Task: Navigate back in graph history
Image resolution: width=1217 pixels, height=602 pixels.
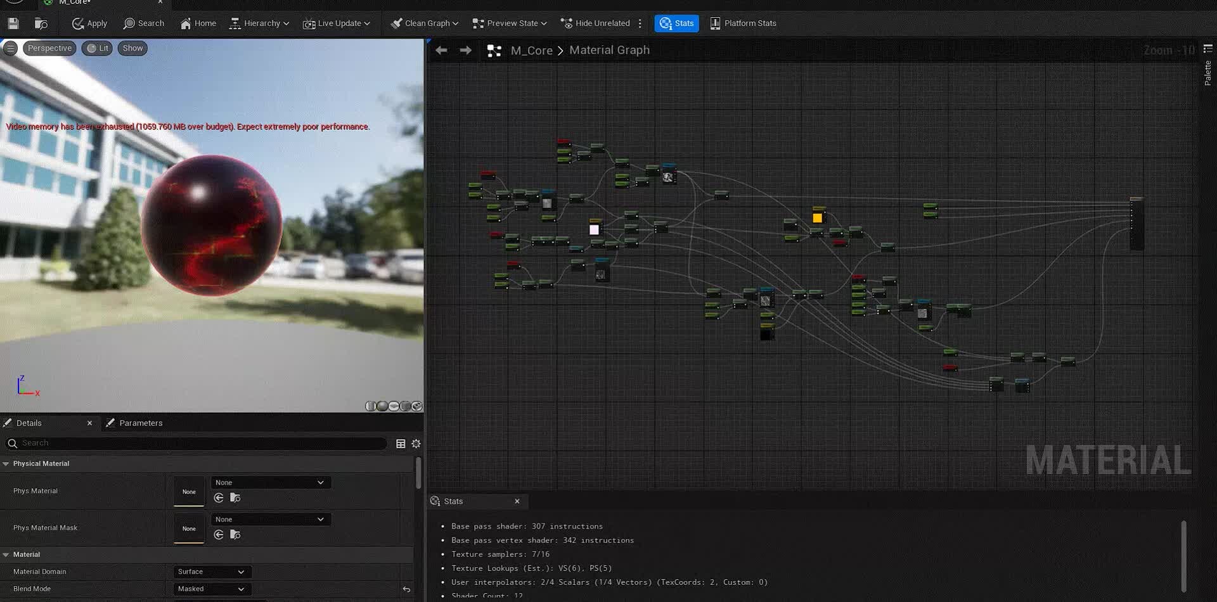Action: click(441, 50)
